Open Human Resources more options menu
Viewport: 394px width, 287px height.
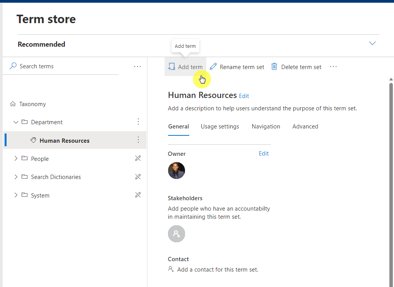138,140
